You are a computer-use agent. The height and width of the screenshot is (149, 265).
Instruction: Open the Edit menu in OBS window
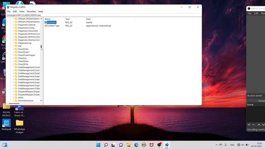pos(256,13)
